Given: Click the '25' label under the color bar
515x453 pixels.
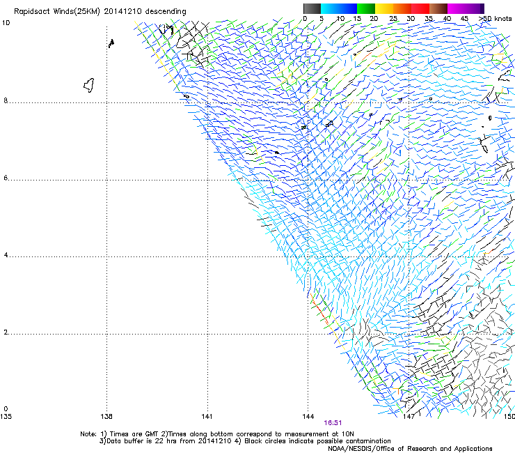Looking at the screenshot, I should pos(393,19).
